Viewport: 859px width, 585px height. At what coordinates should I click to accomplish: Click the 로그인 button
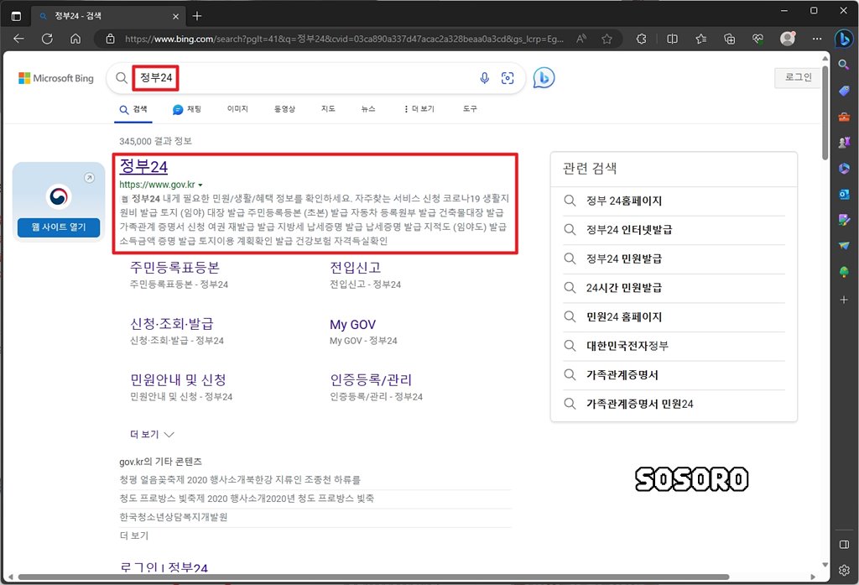799,77
